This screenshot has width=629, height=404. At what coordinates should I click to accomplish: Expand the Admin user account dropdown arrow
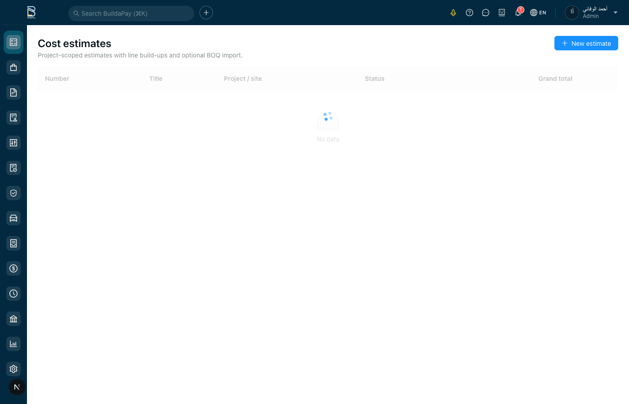click(616, 13)
